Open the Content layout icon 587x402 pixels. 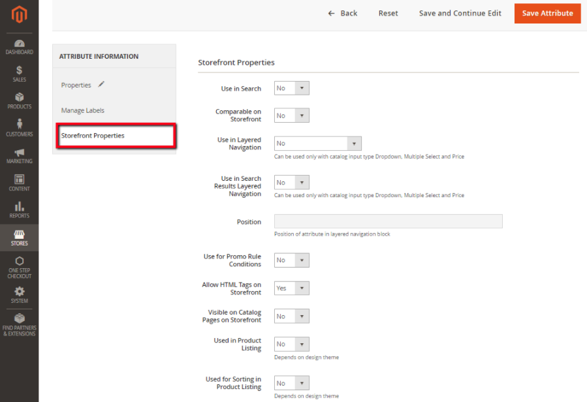[x=19, y=179]
